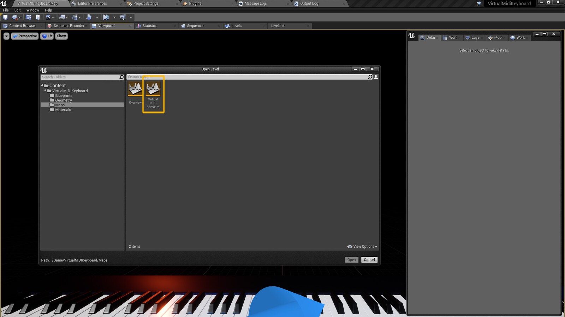The width and height of the screenshot is (565, 317).
Task: Select the Virtual MIDI Keyboard map thumbnail
Action: 153,88
